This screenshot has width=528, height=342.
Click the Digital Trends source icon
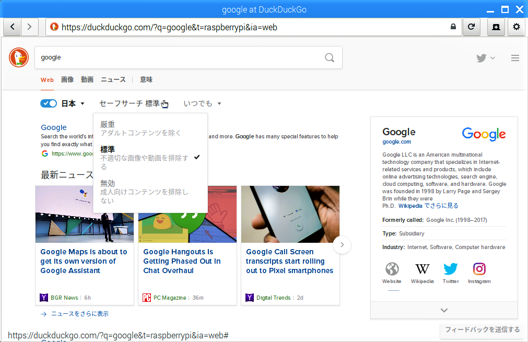coord(250,298)
